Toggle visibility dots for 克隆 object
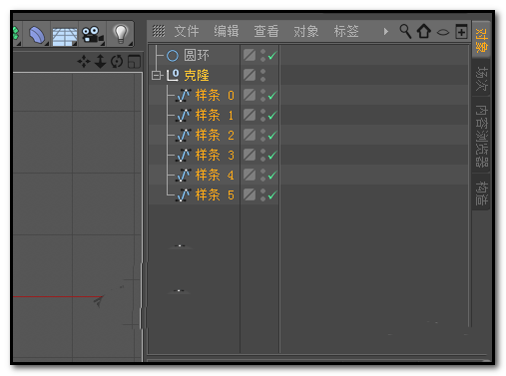Image resolution: width=506 pixels, height=376 pixels. (x=262, y=75)
